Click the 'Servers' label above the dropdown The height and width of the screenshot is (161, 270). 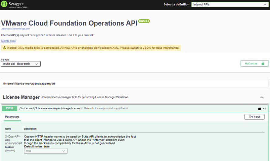tap(5, 60)
